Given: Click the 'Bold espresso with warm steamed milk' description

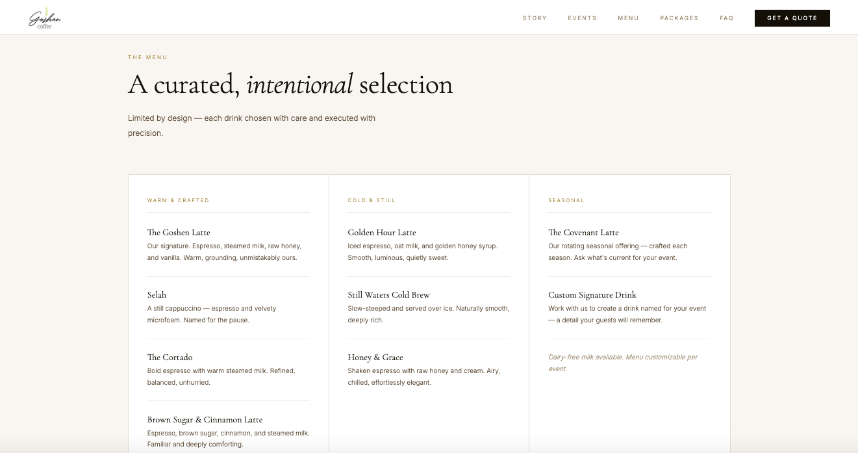Looking at the screenshot, I should (x=221, y=377).
